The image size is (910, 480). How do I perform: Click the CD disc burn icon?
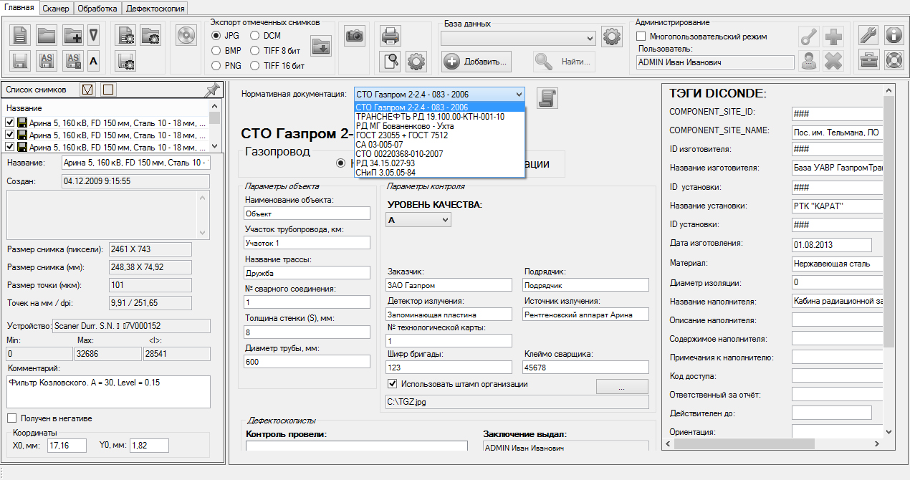pos(186,35)
